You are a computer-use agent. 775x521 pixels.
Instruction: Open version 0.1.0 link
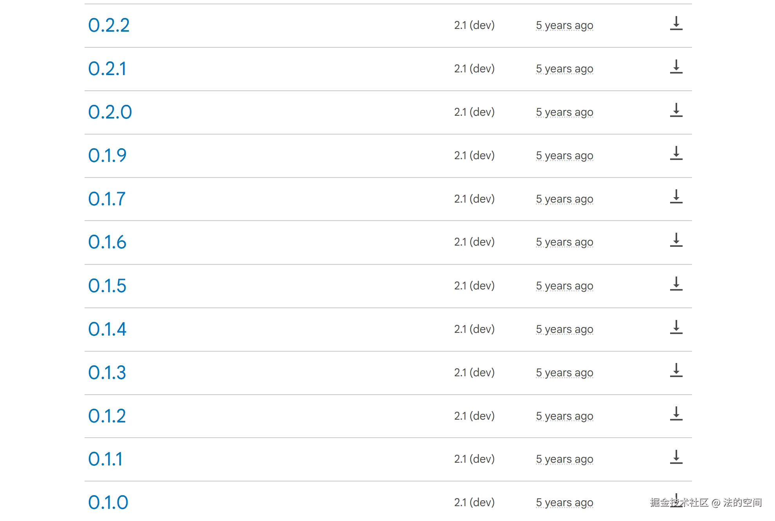(108, 503)
